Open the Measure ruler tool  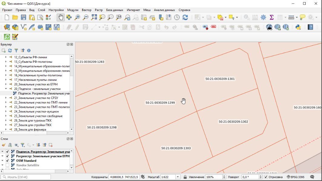tap(291, 18)
